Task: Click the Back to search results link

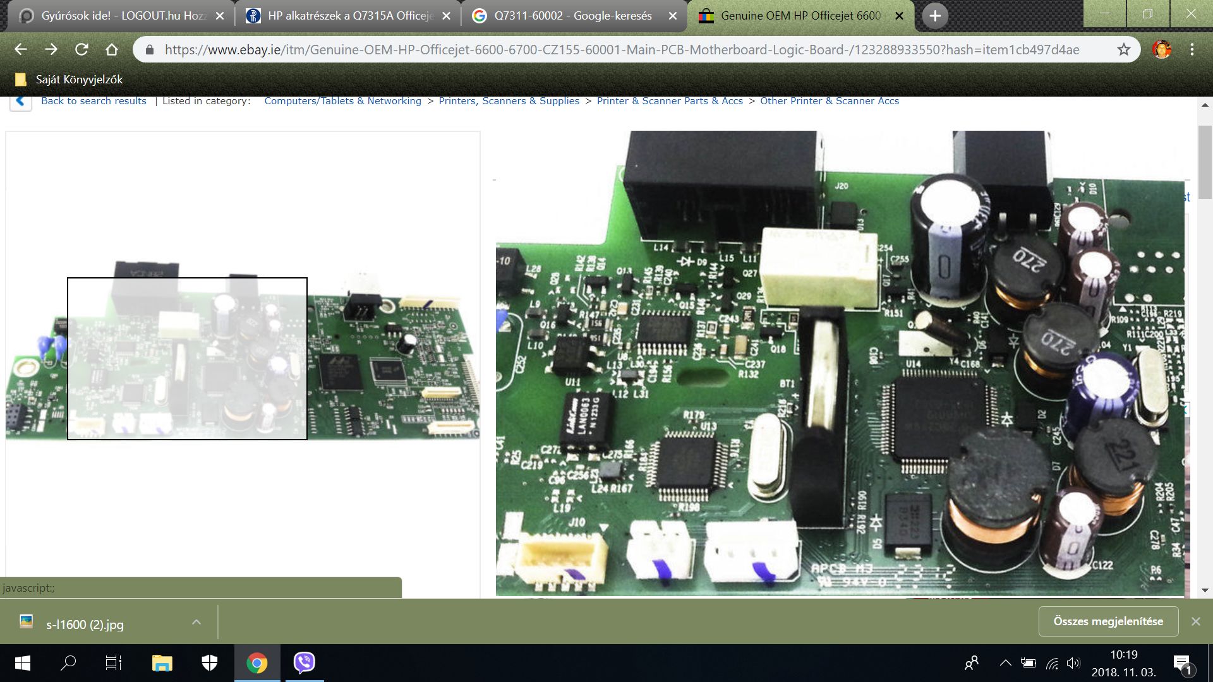Action: point(94,101)
